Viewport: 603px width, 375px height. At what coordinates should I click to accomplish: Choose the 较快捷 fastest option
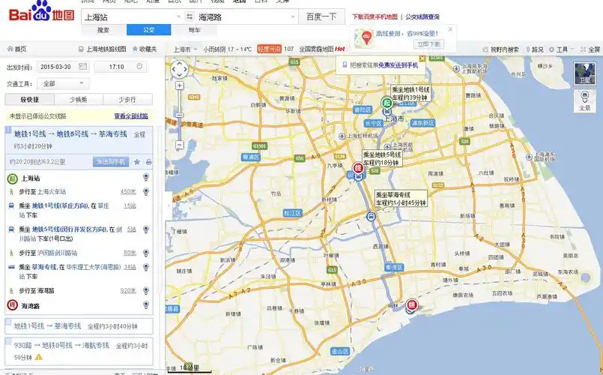coord(30,99)
